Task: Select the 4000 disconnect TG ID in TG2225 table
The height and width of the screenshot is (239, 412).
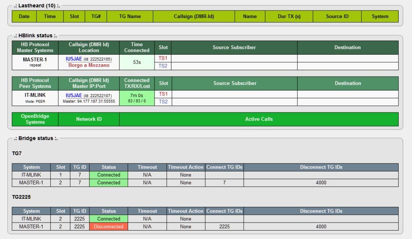Action: [x=321, y=227]
